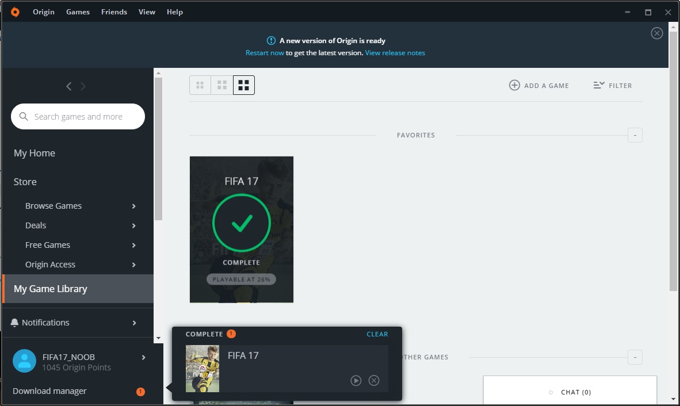
Task: Click the Notifications bell icon
Action: (14, 322)
